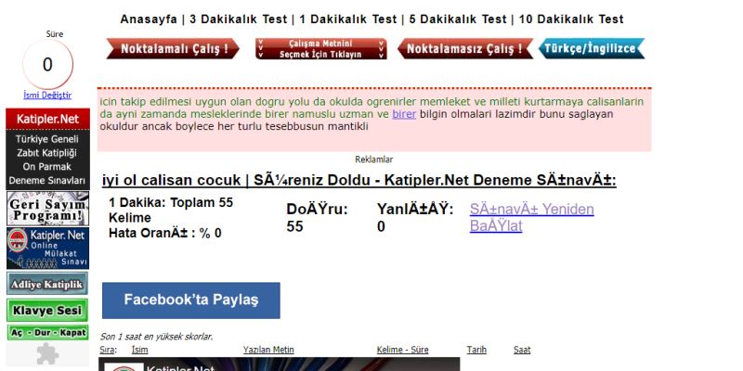This screenshot has height=371, width=743.
Task: Click the İsmi Değiştir link
Action: pos(47,95)
